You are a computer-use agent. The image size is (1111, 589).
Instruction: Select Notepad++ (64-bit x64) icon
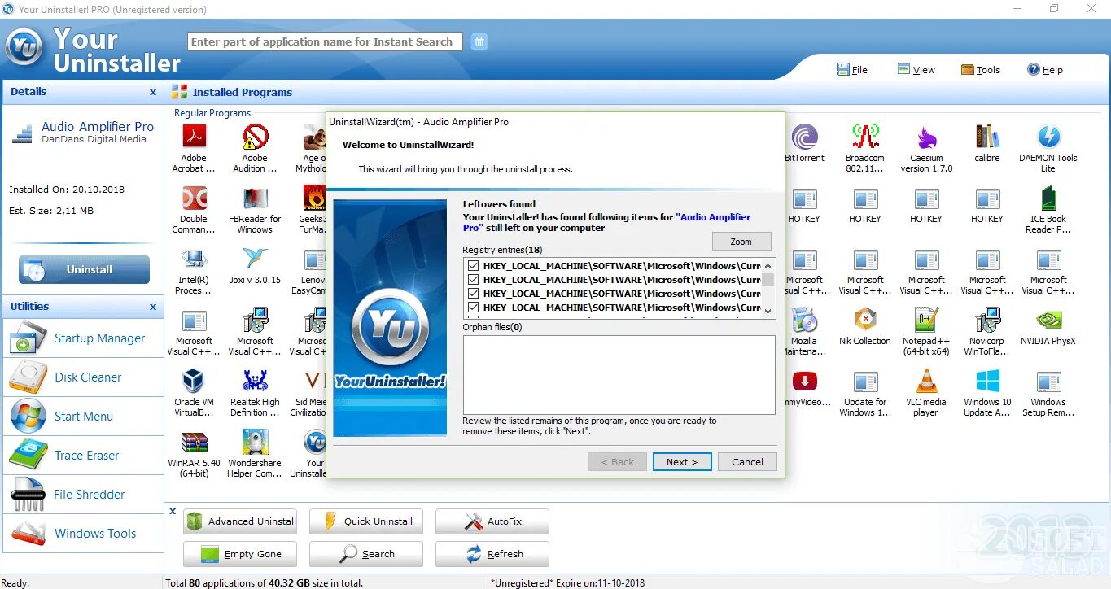pyautogui.click(x=926, y=320)
